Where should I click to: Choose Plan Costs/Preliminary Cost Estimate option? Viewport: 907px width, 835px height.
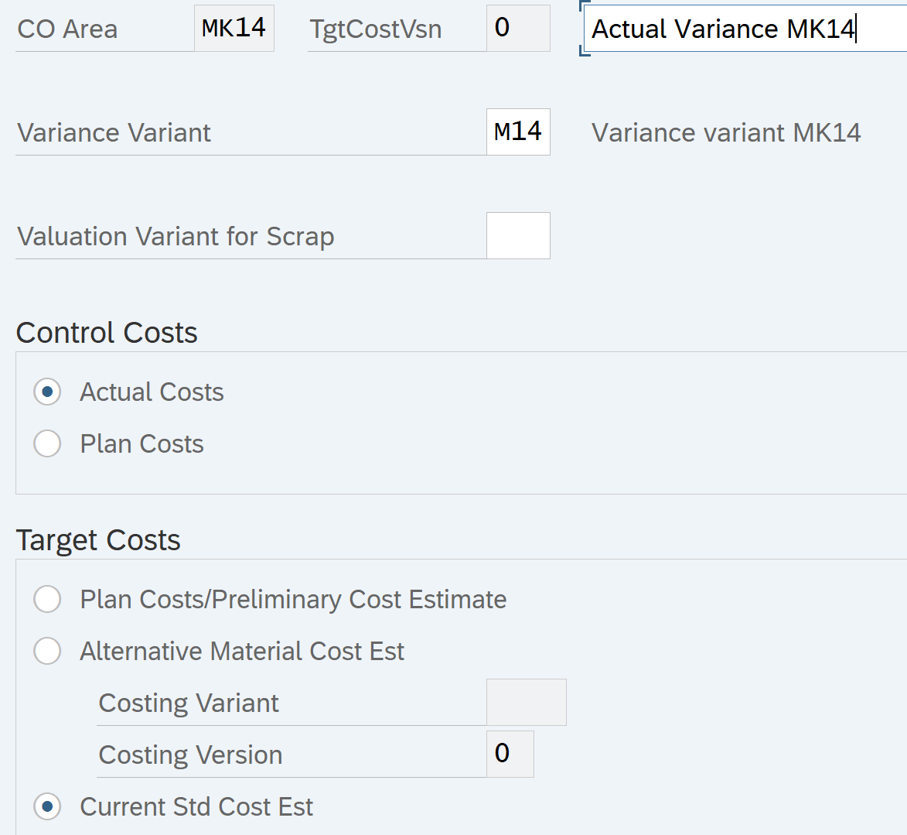pos(47,600)
